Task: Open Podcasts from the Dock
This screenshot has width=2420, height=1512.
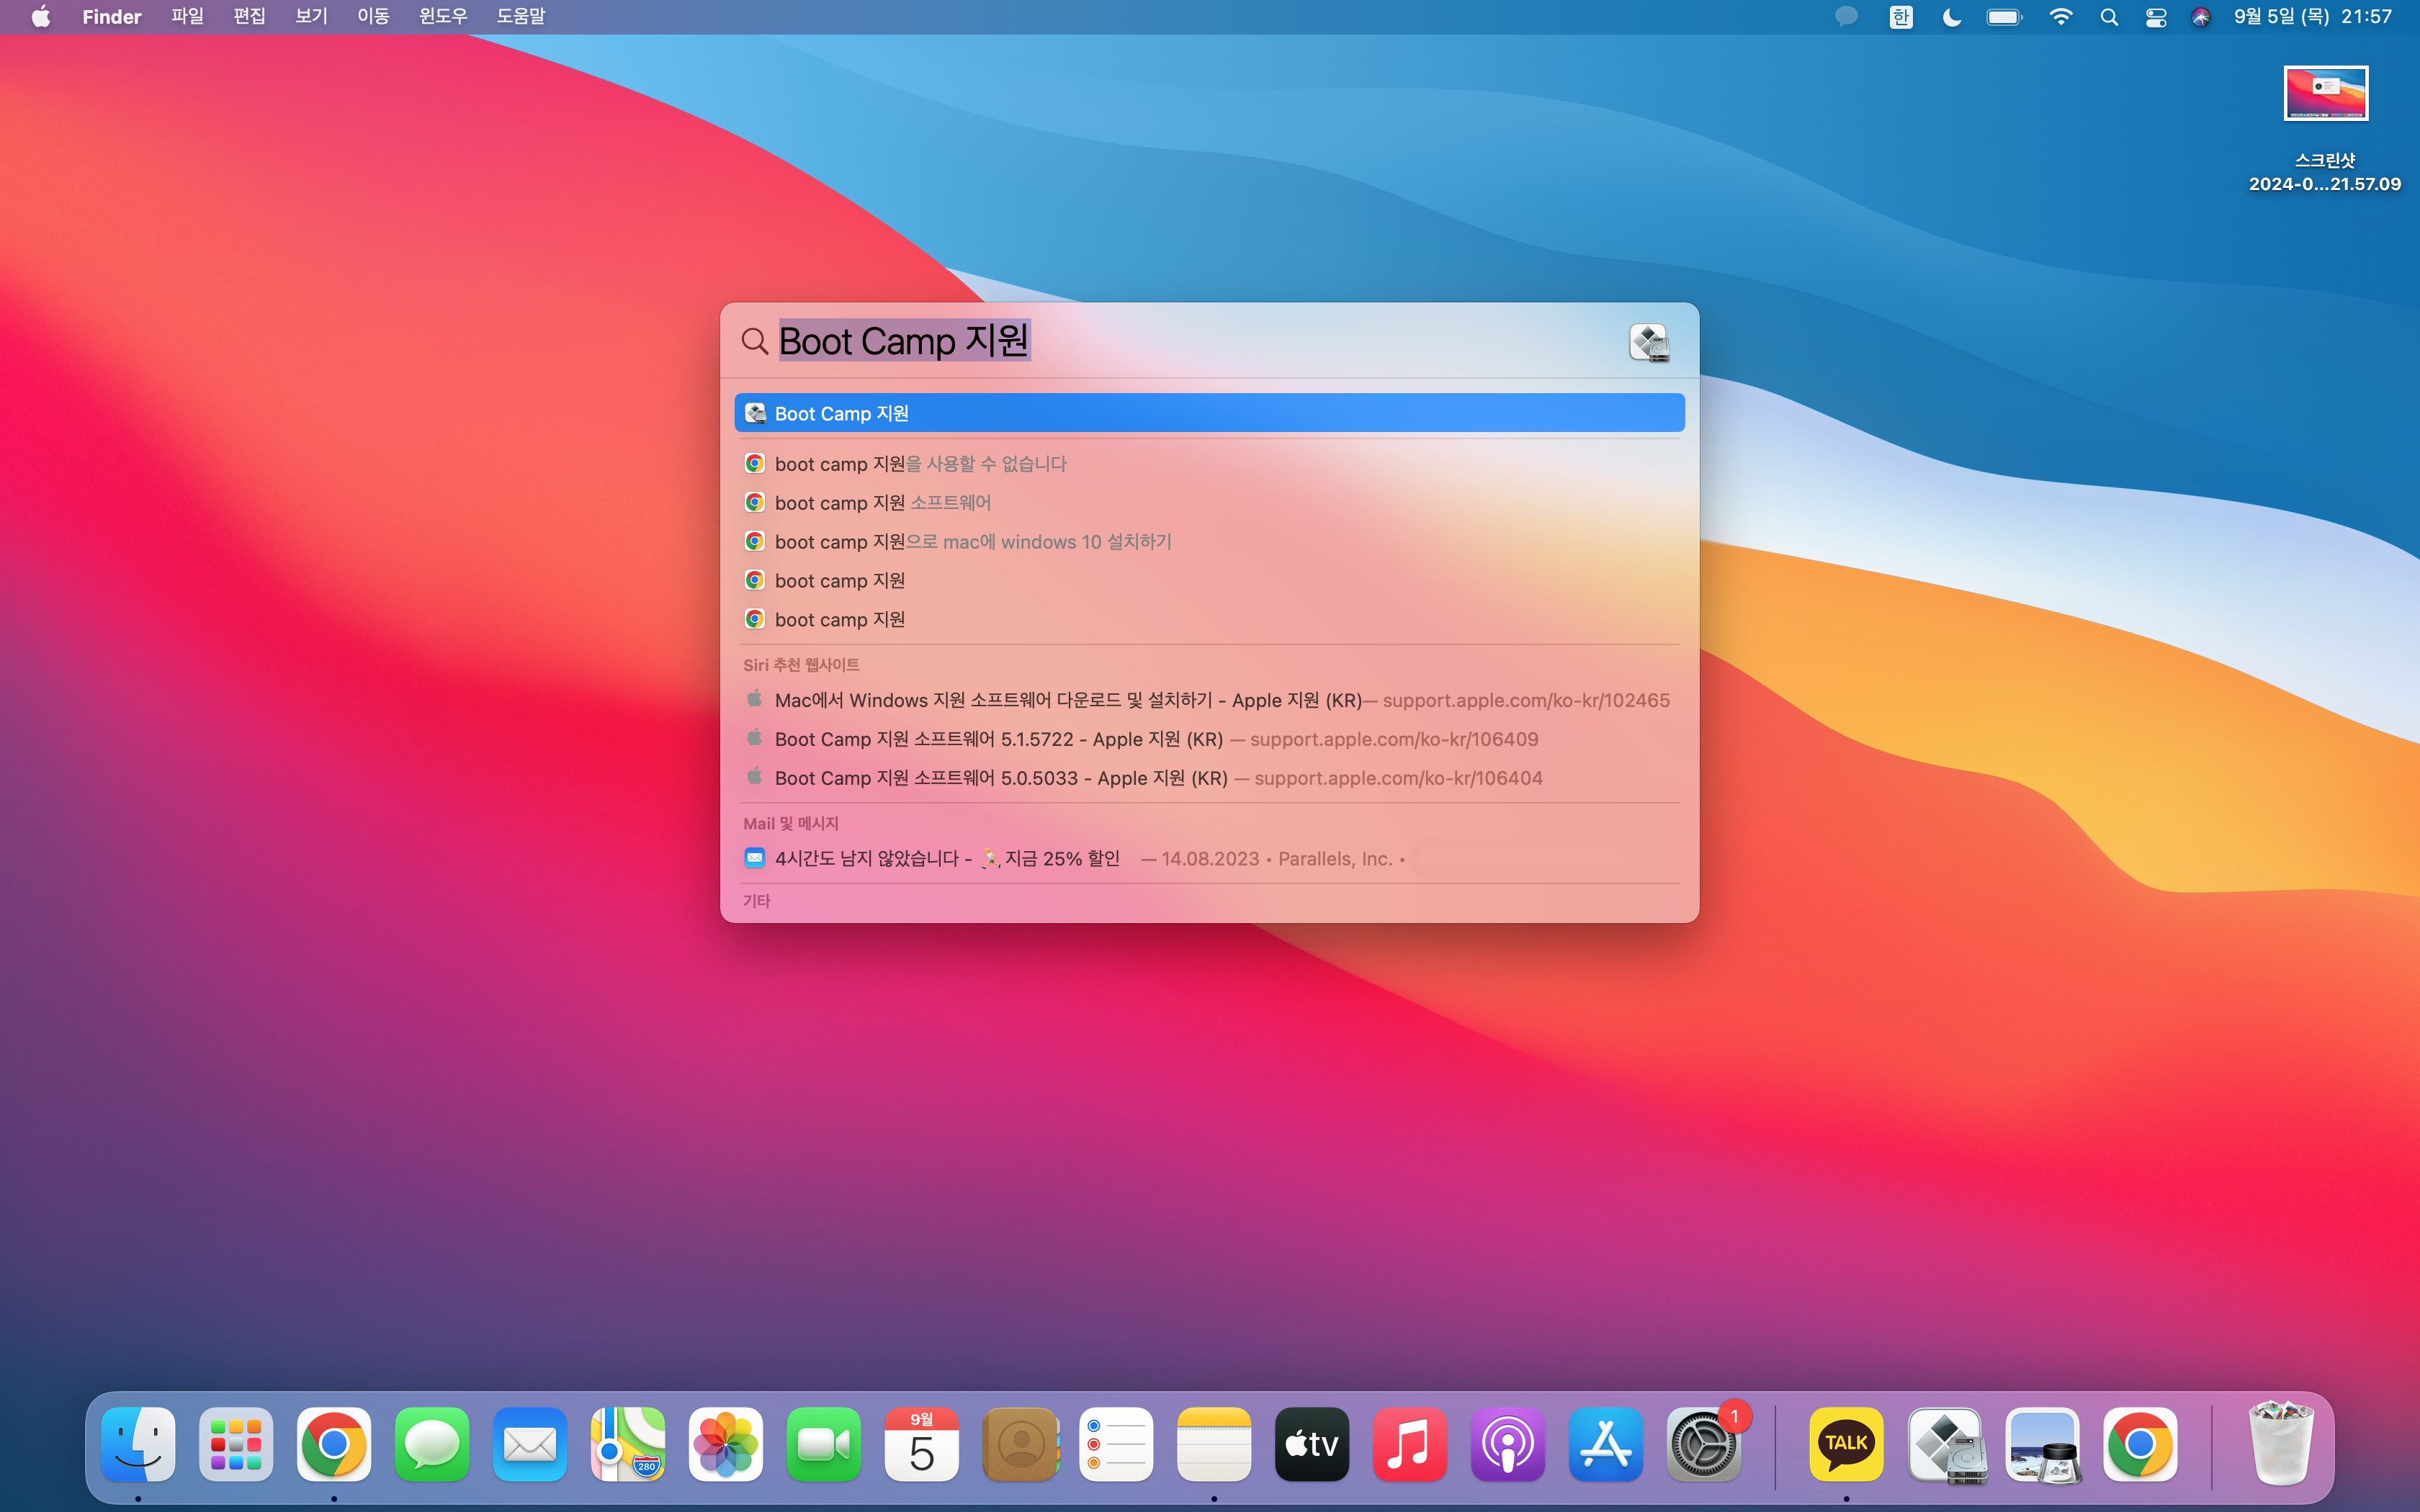Action: tap(1508, 1444)
